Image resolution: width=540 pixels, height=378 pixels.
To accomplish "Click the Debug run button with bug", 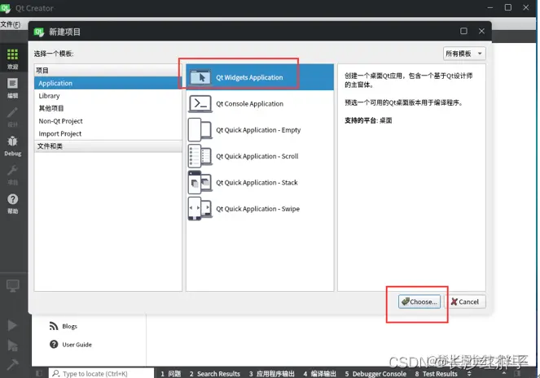I will (x=12, y=345).
